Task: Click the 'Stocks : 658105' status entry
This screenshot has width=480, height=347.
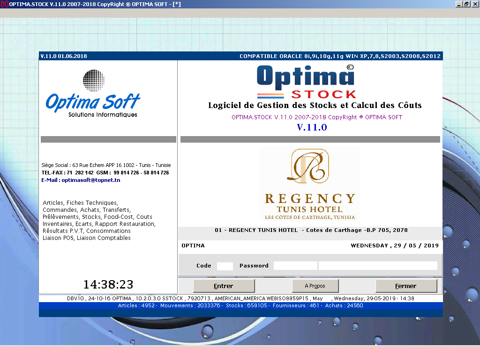Action: [x=247, y=305]
